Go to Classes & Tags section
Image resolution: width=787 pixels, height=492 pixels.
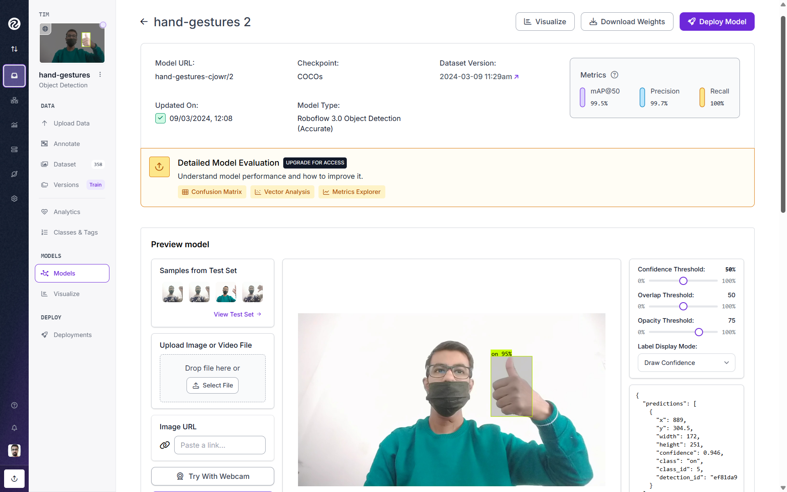75,232
